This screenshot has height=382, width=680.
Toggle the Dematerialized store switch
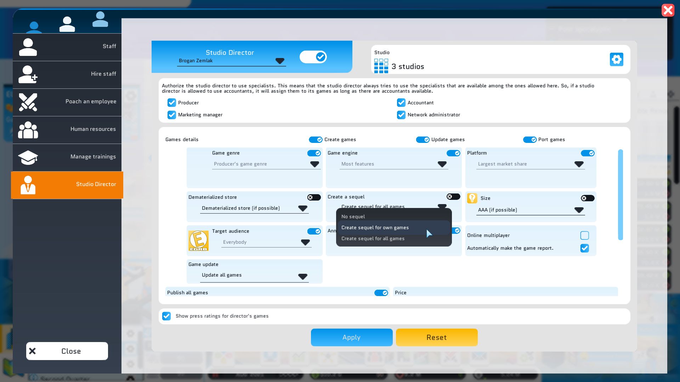314,197
